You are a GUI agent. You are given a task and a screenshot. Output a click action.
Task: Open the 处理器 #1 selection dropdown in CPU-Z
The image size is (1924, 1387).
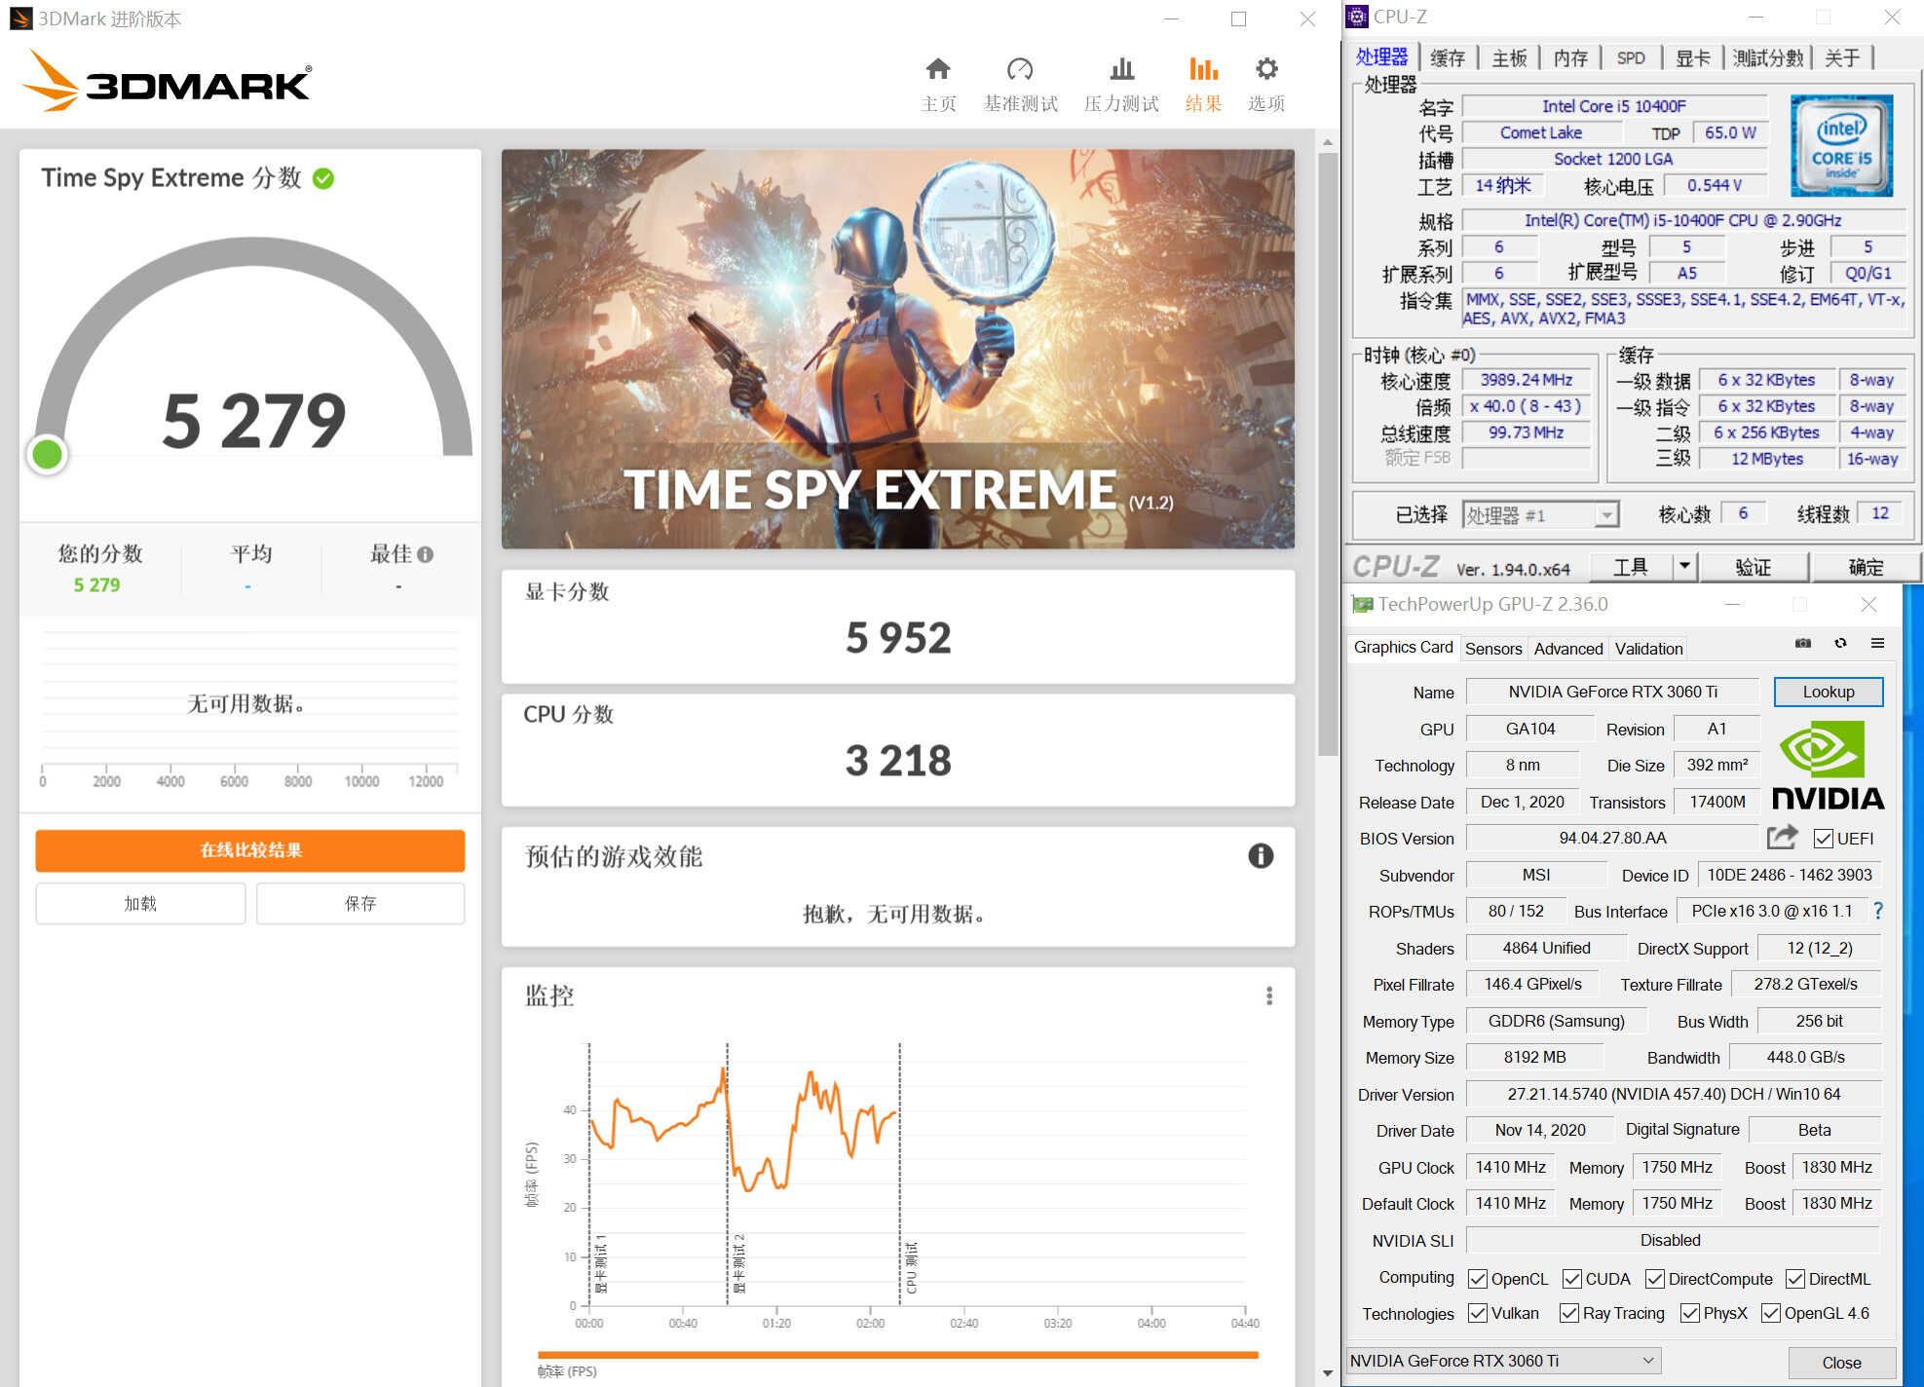1540,514
